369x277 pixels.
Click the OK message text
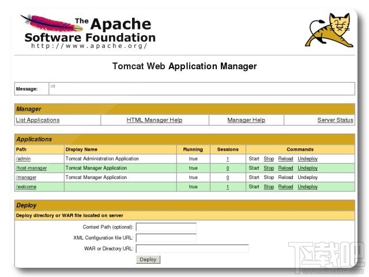pos(53,86)
